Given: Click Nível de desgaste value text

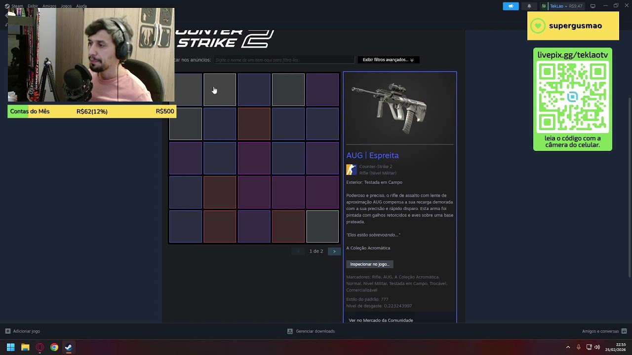Looking at the screenshot, I should pos(379,306).
